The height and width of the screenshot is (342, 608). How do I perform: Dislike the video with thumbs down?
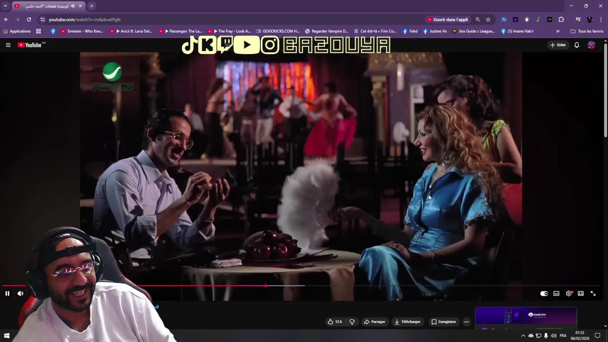pyautogui.click(x=352, y=322)
